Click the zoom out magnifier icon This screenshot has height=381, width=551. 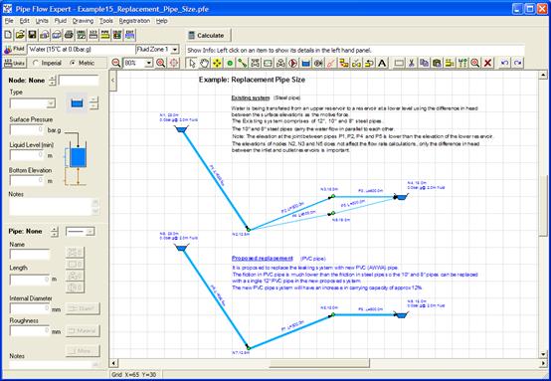[x=116, y=63]
